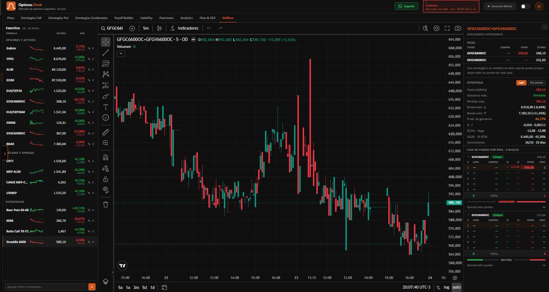Image resolution: width=549 pixels, height=292 pixels.
Task: Open the emoji icons tool
Action: click(x=106, y=117)
